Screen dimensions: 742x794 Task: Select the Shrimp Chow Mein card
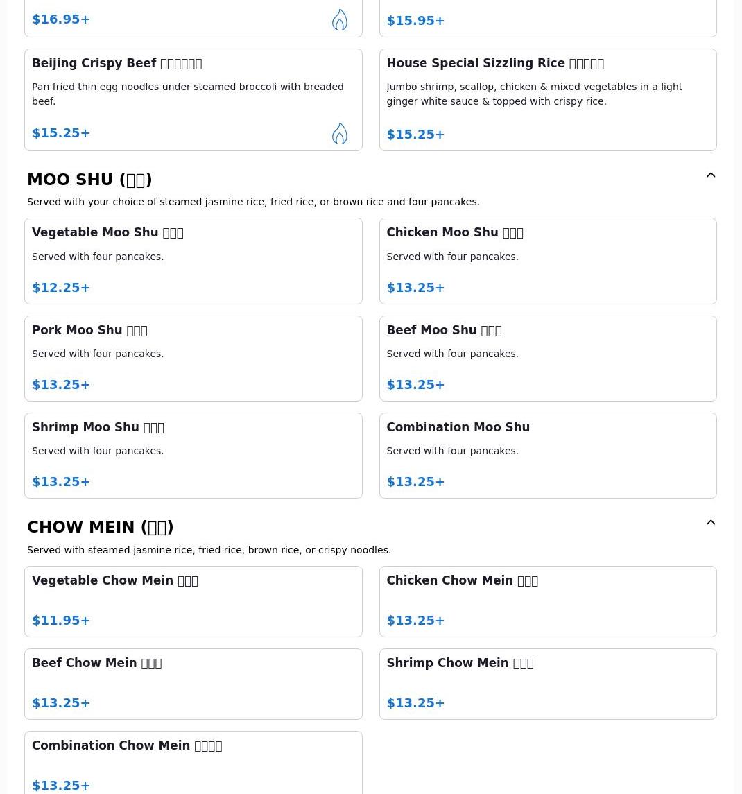[x=547, y=683]
